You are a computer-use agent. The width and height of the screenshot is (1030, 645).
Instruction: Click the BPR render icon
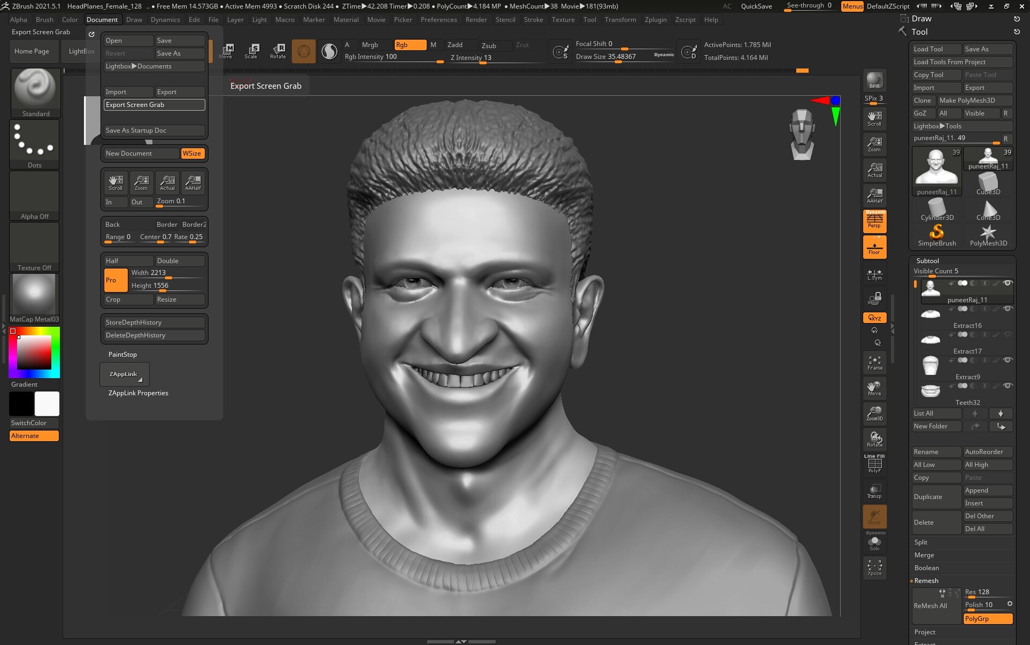pyautogui.click(x=874, y=82)
